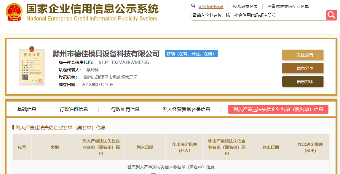Click the small magnifier icon beside 企业信用信息
The height and width of the screenshot is (174, 340).
pyautogui.click(x=193, y=6)
